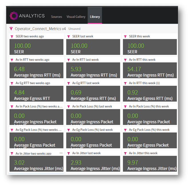Click filter icon on Av Eg Pack Loss last week
The image size is (190, 187).
coord(69,130)
